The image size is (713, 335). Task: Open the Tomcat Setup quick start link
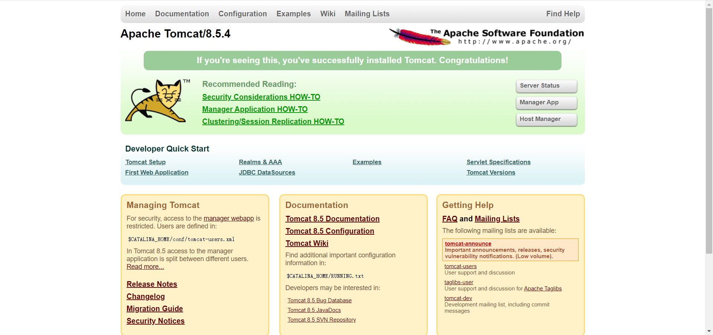coord(146,162)
